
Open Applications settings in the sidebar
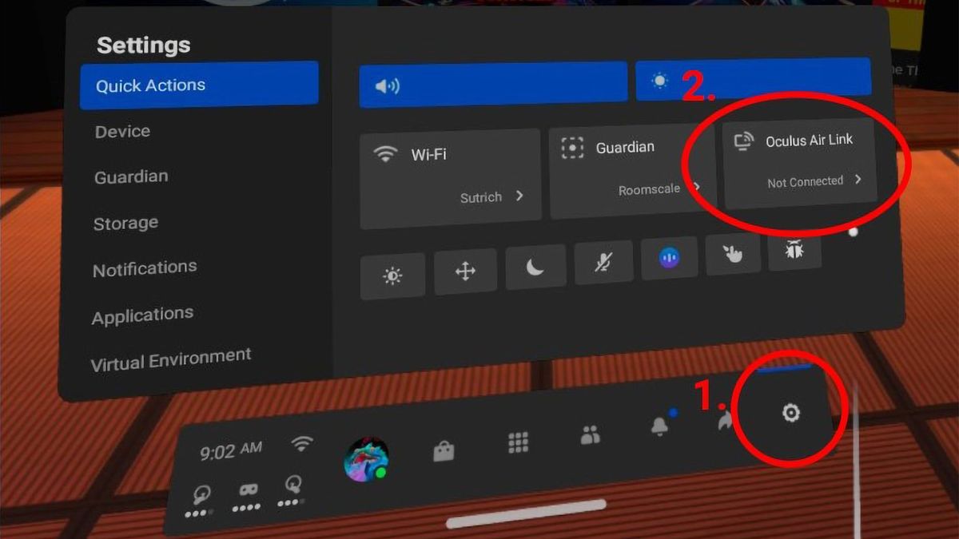141,313
